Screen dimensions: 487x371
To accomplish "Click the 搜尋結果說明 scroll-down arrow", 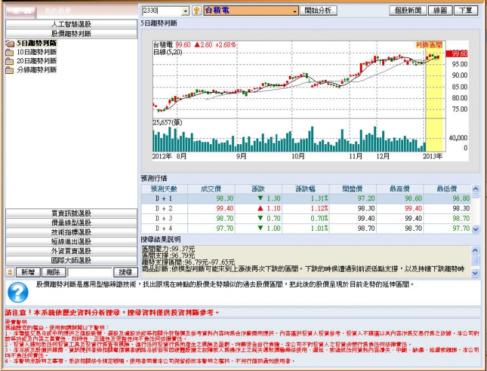I will 476,273.
